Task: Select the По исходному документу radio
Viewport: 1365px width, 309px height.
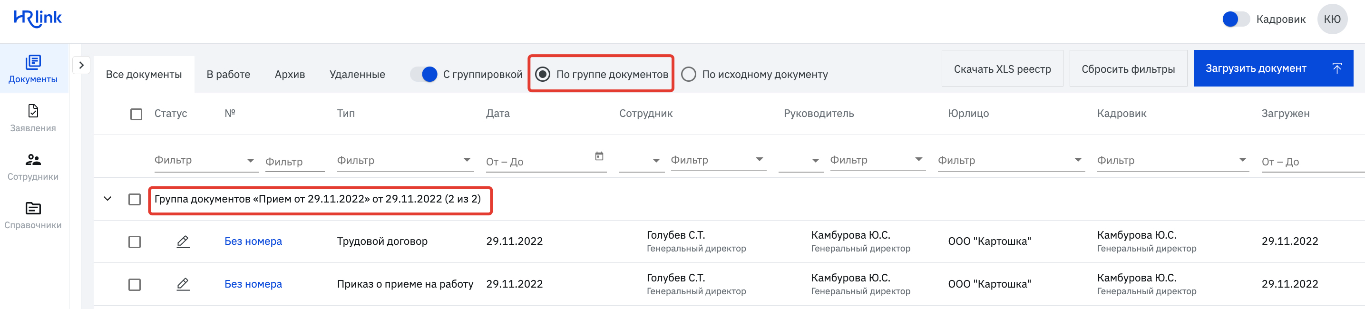Action: click(x=688, y=74)
